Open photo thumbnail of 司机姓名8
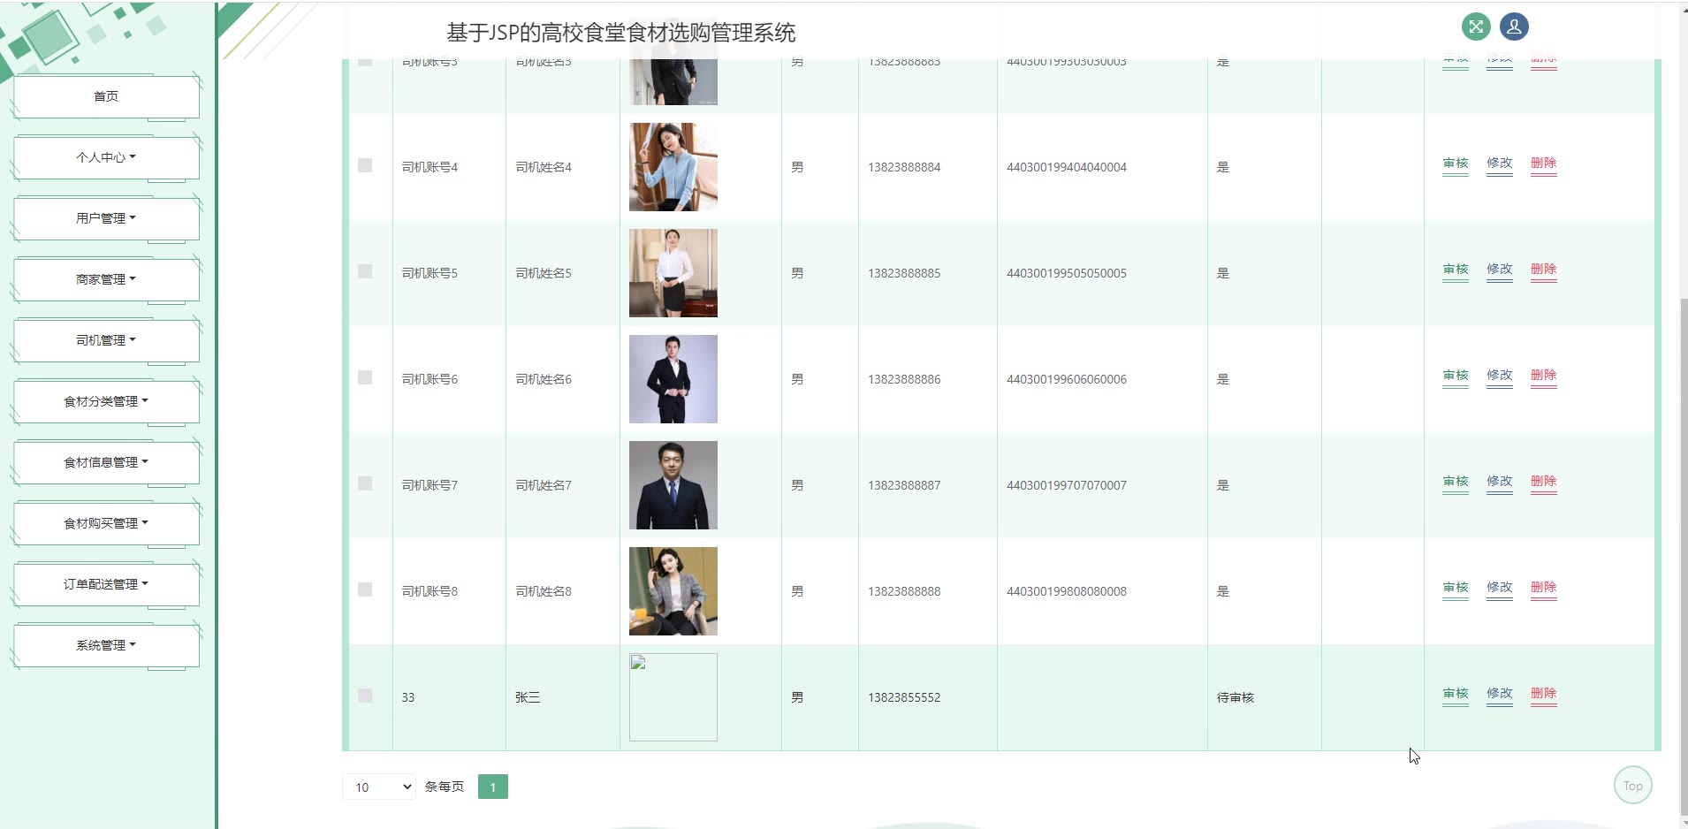 pyautogui.click(x=673, y=591)
